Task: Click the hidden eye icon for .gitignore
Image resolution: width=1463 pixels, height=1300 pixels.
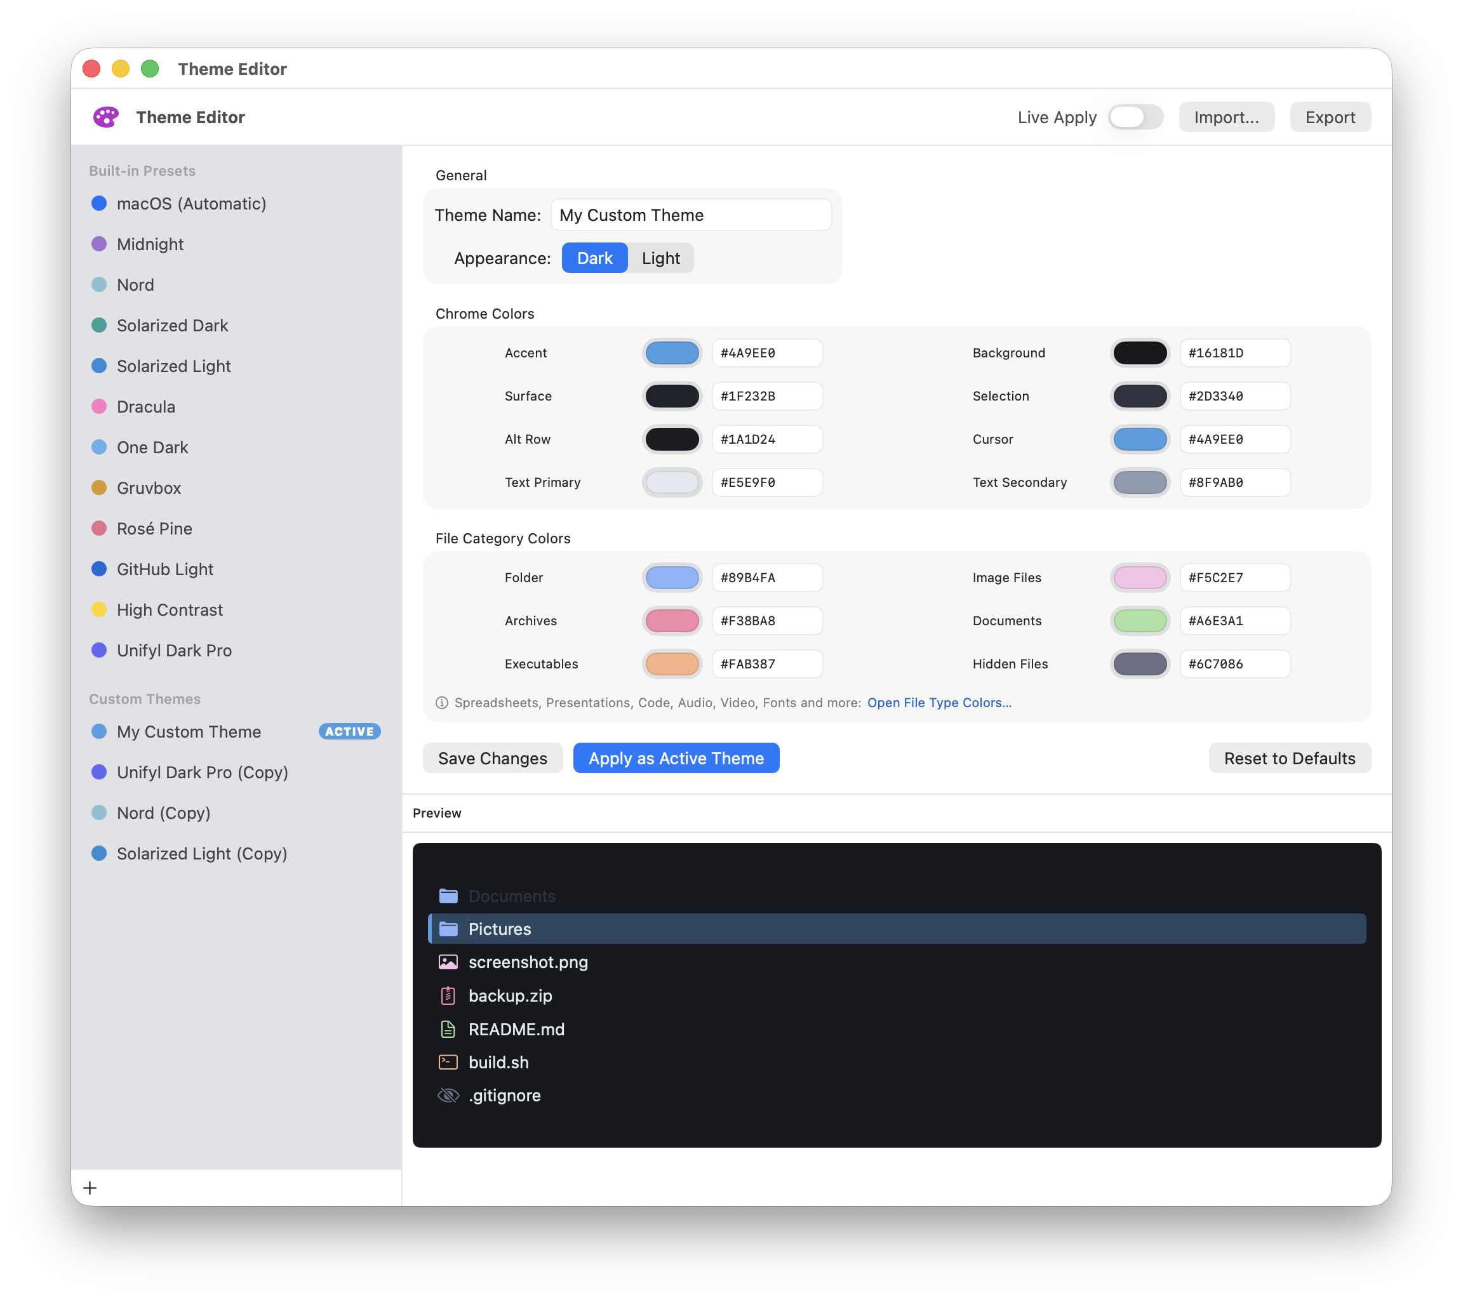Action: [448, 1096]
